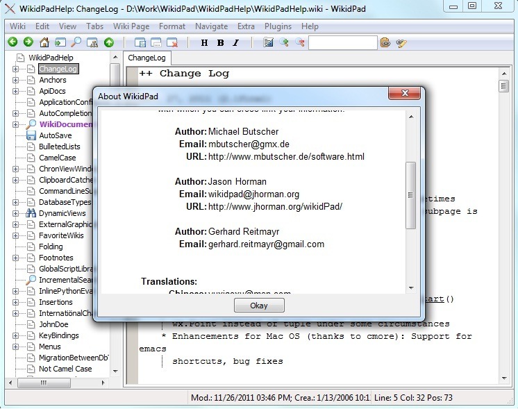Expand the AutoCompletion tree node
The width and height of the screenshot is (518, 409).
(15, 113)
